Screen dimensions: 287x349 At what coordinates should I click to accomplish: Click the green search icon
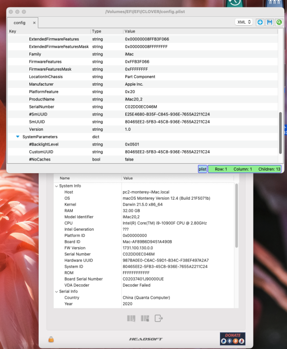tap(279, 22)
